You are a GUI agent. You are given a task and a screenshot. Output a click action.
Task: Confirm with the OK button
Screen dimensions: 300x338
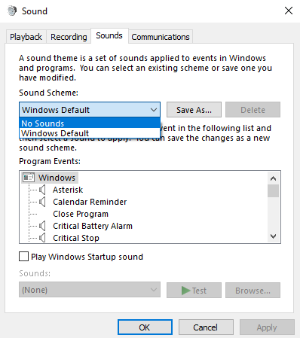tap(145, 327)
